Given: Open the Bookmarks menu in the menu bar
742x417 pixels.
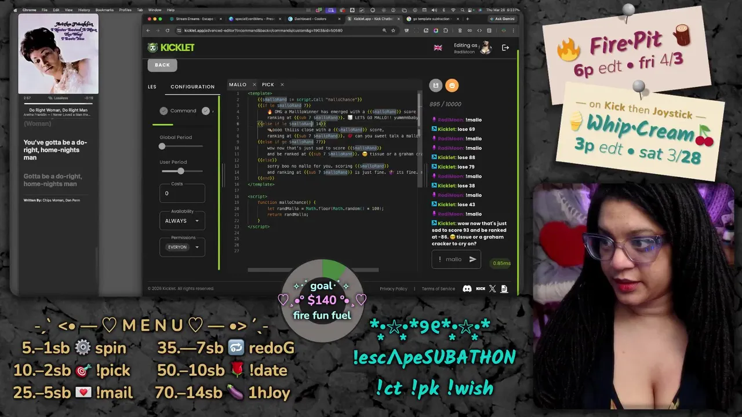Looking at the screenshot, I should pyautogui.click(x=104, y=10).
